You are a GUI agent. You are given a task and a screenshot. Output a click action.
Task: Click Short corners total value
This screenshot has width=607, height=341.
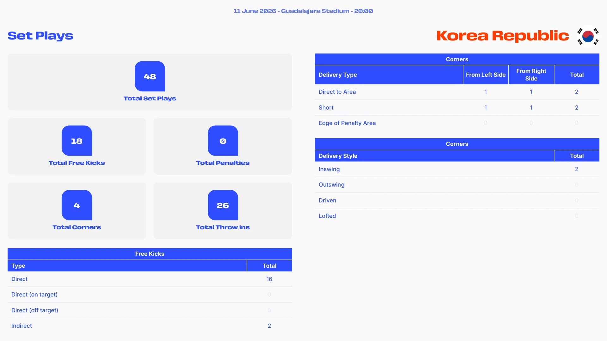tap(577, 108)
